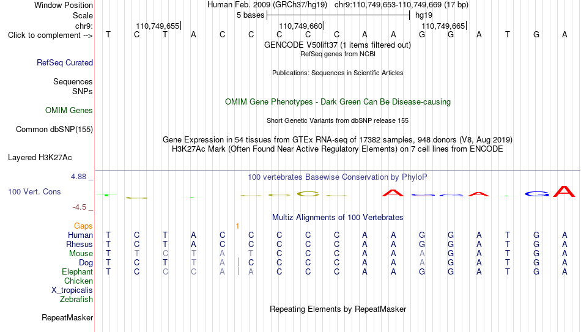Open the 100 Vert. Cons track label

pyautogui.click(x=34, y=191)
